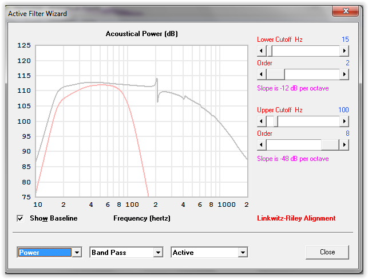This screenshot has width=368, height=279.
Task: Click the Upper Cutoff slider thumb
Action: (276, 121)
